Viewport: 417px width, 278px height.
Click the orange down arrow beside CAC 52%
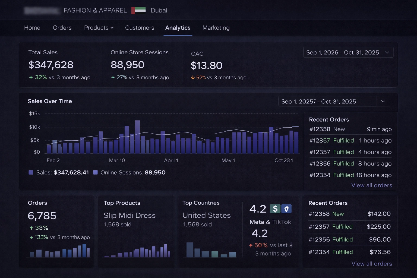point(193,78)
